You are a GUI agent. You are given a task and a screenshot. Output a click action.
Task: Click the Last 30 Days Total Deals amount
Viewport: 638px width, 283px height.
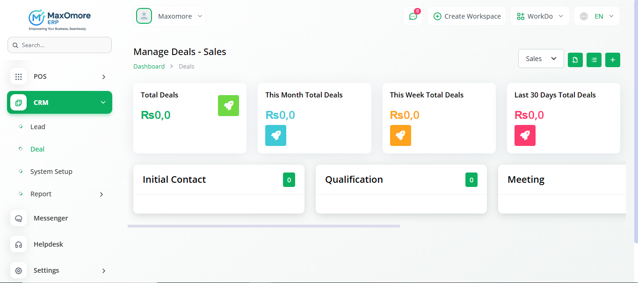(529, 115)
